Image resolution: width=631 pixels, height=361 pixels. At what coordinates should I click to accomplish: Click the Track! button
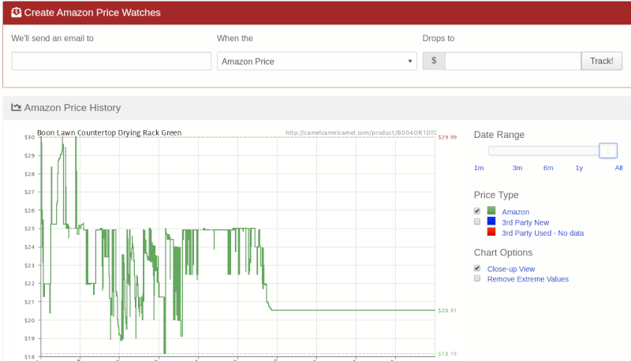602,61
